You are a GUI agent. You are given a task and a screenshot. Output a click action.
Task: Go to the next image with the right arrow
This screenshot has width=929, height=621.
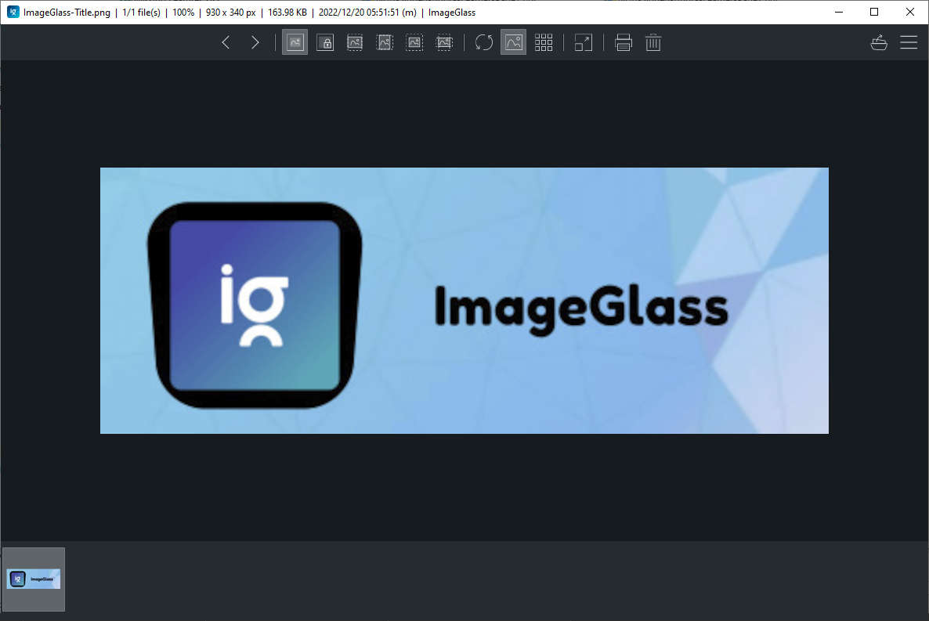(255, 42)
